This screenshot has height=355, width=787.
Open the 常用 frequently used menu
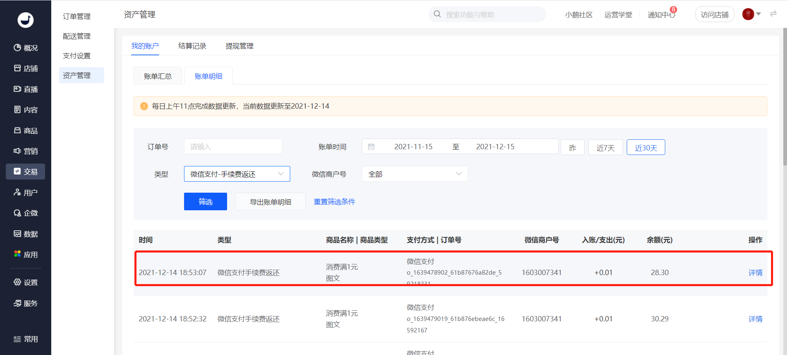[25, 339]
